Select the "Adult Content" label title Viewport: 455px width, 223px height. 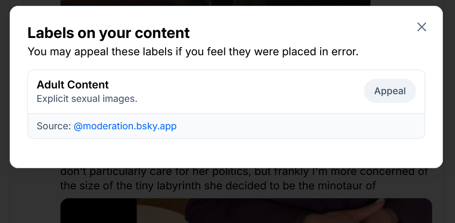73,85
